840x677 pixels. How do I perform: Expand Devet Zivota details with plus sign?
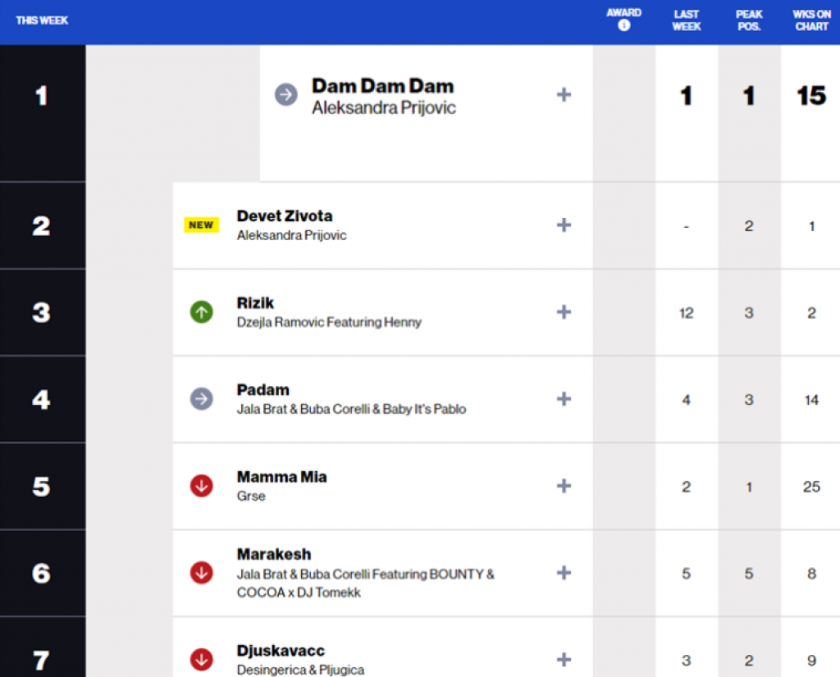coord(564,225)
